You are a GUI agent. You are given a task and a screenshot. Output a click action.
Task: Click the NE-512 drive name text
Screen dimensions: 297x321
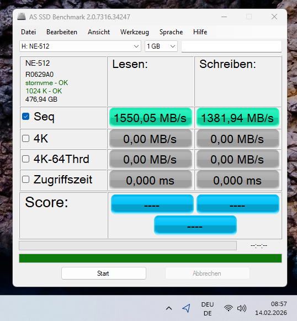(38, 63)
